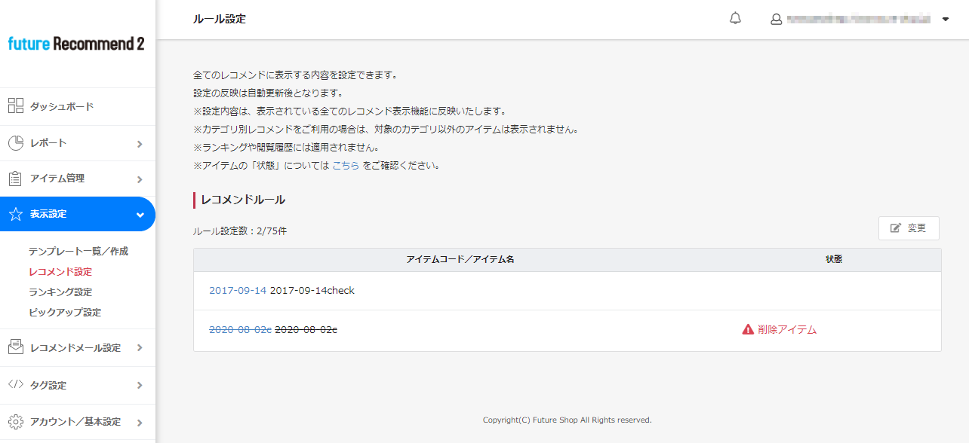The height and width of the screenshot is (443, 969).
Task: Open notifications with the bell icon
Action: pos(736,19)
